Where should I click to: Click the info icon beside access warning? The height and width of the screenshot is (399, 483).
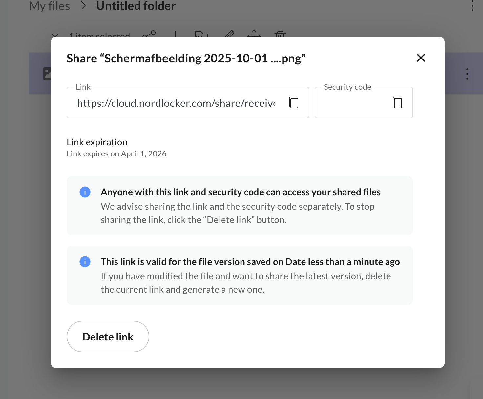coord(85,192)
